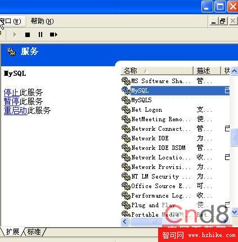Viewport: 238px width, 242px height.
Task: Click the Restart Service toolbar icon
Action: (x=53, y=35)
